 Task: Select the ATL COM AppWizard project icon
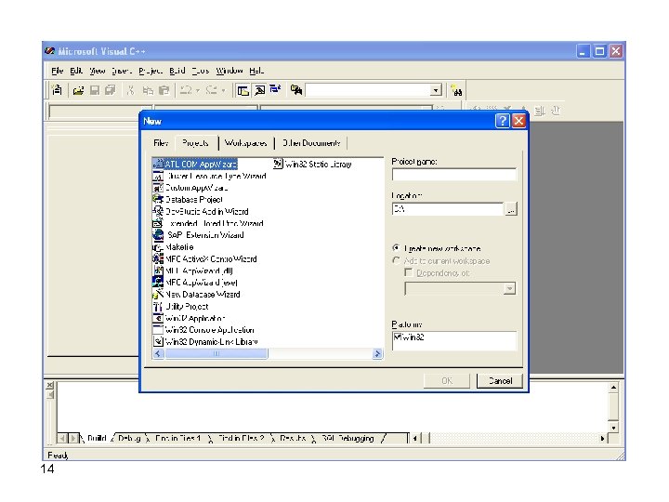158,164
